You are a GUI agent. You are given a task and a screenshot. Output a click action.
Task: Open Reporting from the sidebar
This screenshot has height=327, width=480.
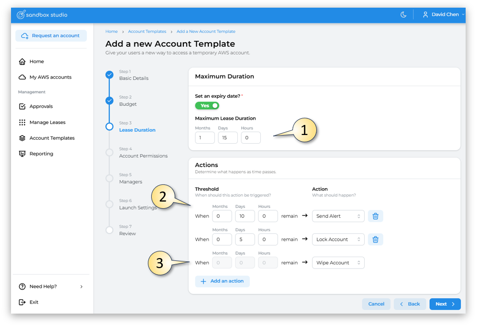[41, 154]
